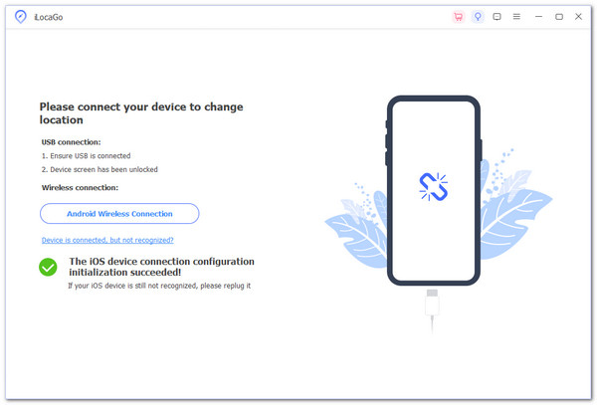Open 'Device is connected, but not recognized?' link
This screenshot has width=597, height=405.
pos(107,240)
